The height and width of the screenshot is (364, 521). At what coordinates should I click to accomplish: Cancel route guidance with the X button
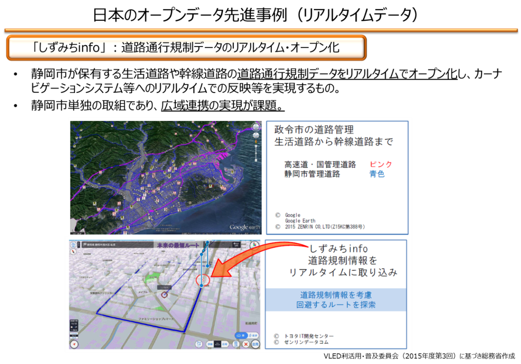tap(246, 344)
